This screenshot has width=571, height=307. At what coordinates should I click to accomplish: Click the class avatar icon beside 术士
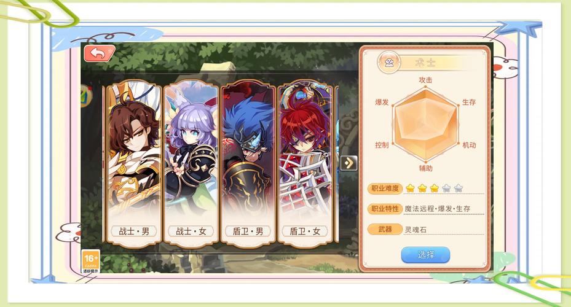389,62
